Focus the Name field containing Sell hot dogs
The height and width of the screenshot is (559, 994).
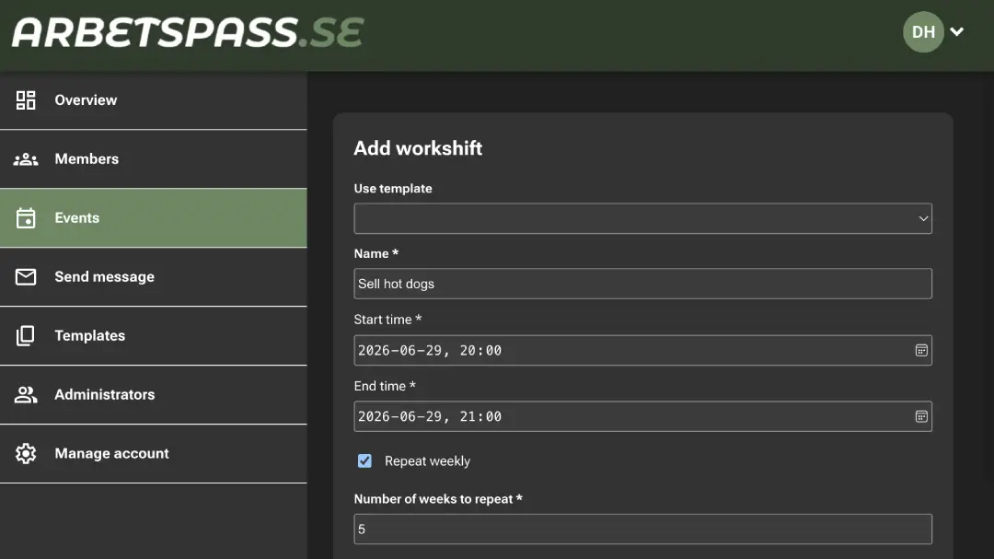tap(642, 284)
